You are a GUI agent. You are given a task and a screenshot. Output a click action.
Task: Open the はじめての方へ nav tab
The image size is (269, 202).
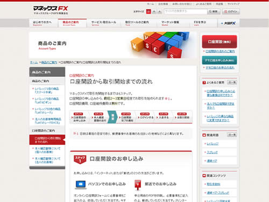[44, 23]
